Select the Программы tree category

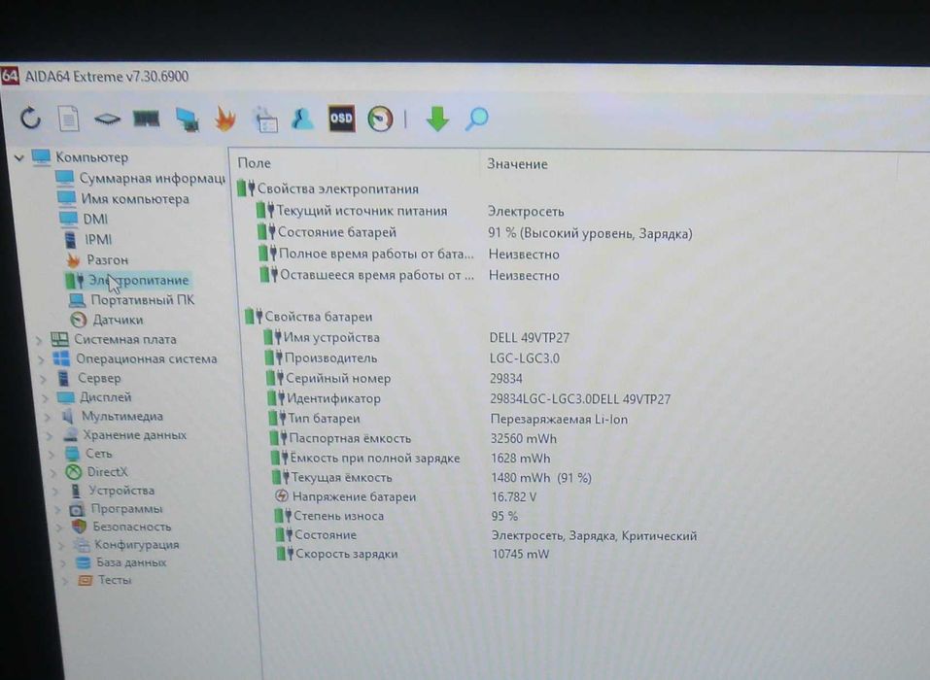(117, 509)
